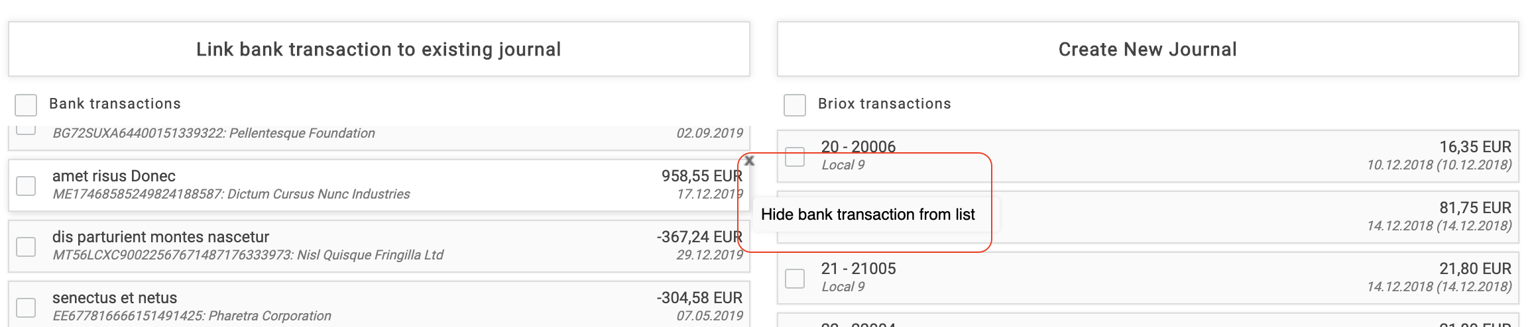Screen dimensions: 1530x327
Task: Open the amet risus Donec transaction title
Action: (x=114, y=176)
